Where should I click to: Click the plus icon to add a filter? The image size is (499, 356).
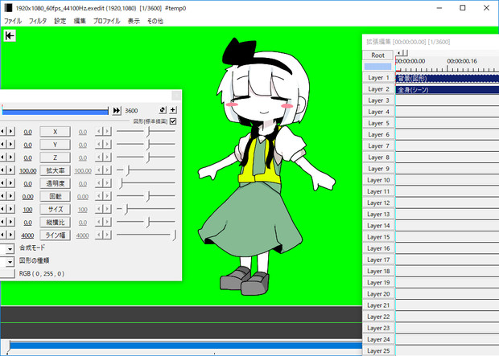(x=173, y=110)
